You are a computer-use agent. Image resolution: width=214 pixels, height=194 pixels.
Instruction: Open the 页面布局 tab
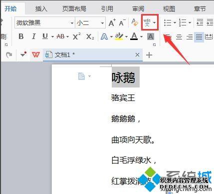tap(74, 9)
